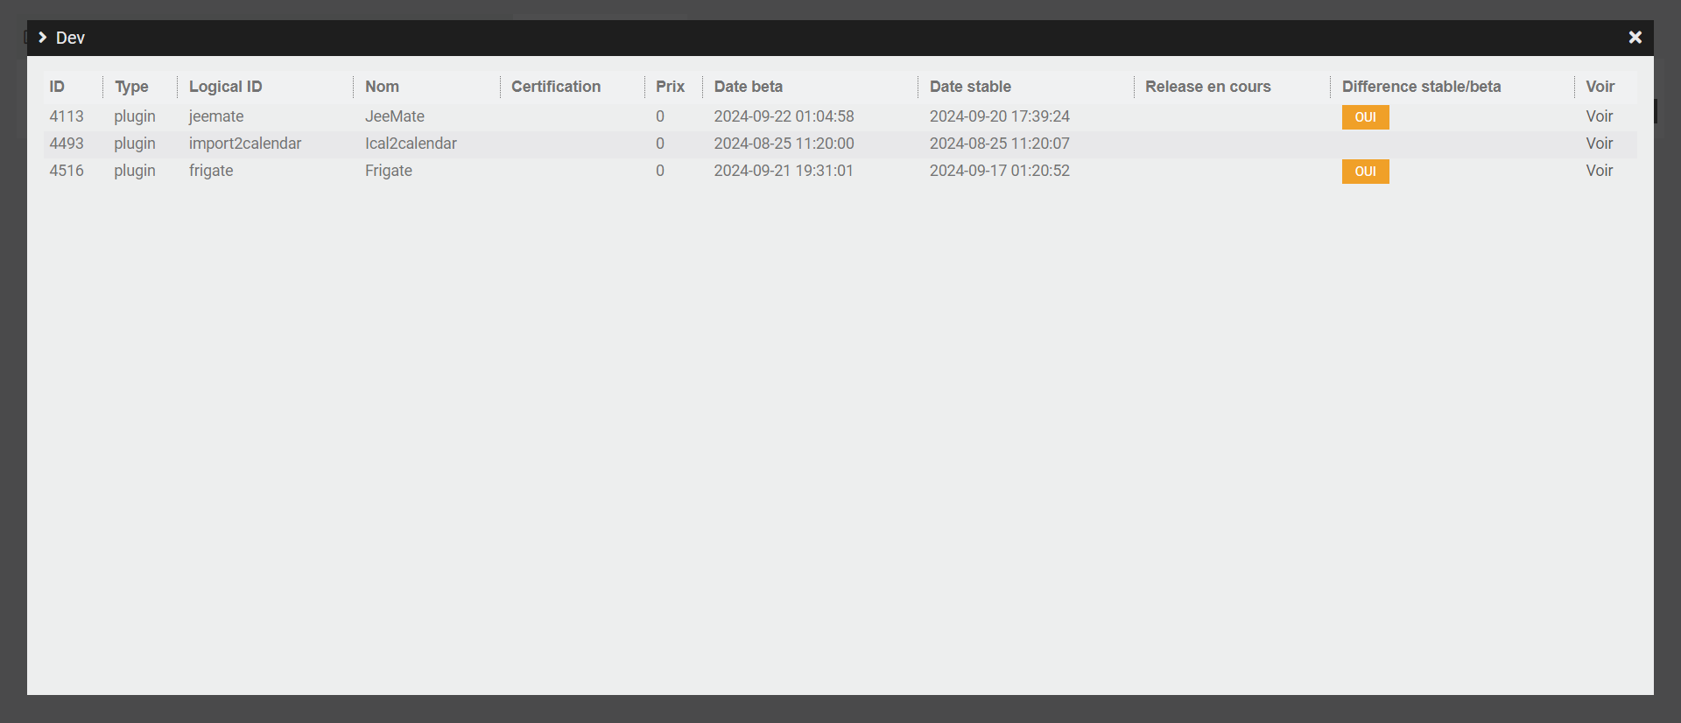This screenshot has height=723, width=1681.
Task: Select ID cell 4493
Action: pos(67,144)
